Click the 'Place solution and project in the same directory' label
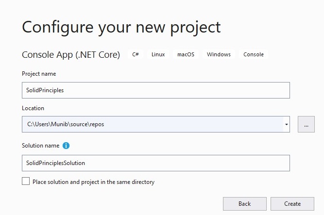 tap(93, 182)
